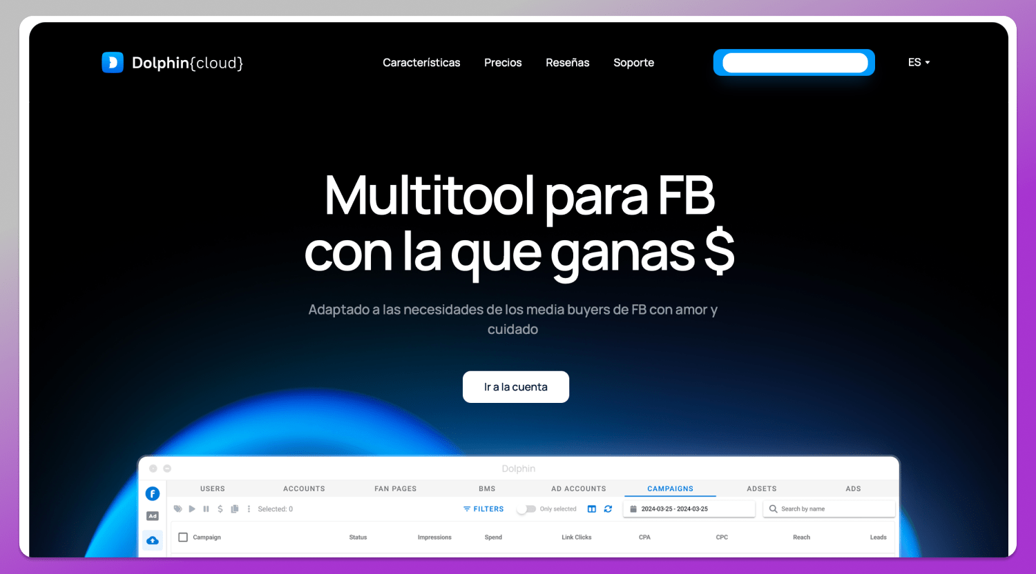Open the Ad section in dashboard sidebar
The height and width of the screenshot is (574, 1036).
point(153,516)
